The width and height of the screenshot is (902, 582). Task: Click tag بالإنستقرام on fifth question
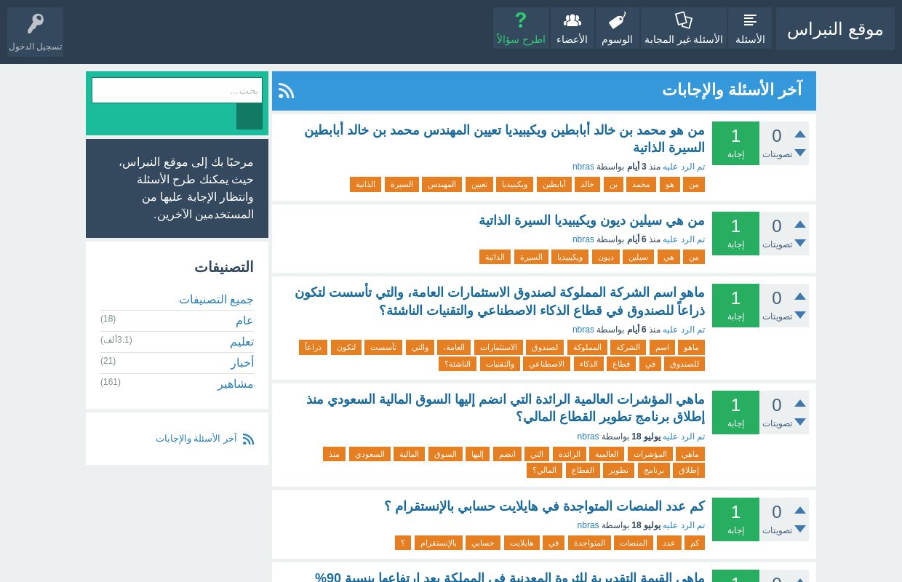(439, 543)
